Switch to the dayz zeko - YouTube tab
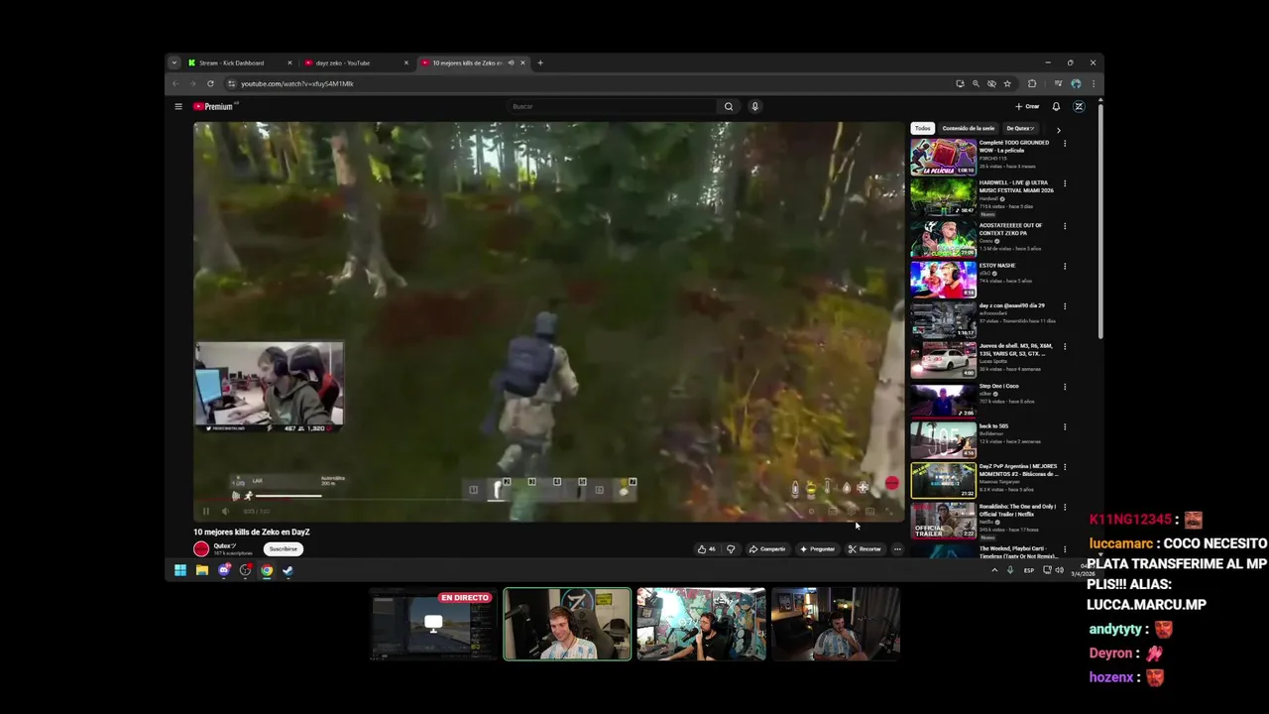The width and height of the screenshot is (1269, 714). tap(355, 62)
